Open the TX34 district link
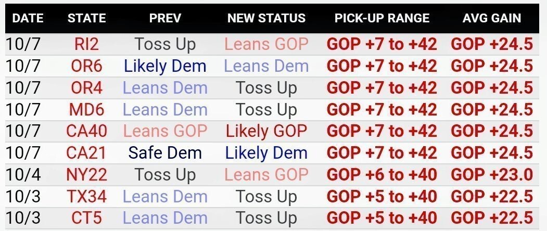This screenshot has width=547, height=231. [x=86, y=197]
